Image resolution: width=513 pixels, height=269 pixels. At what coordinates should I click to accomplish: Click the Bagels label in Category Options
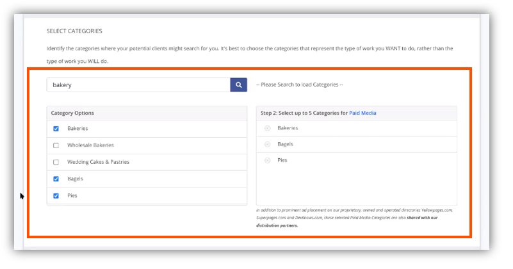(x=75, y=179)
